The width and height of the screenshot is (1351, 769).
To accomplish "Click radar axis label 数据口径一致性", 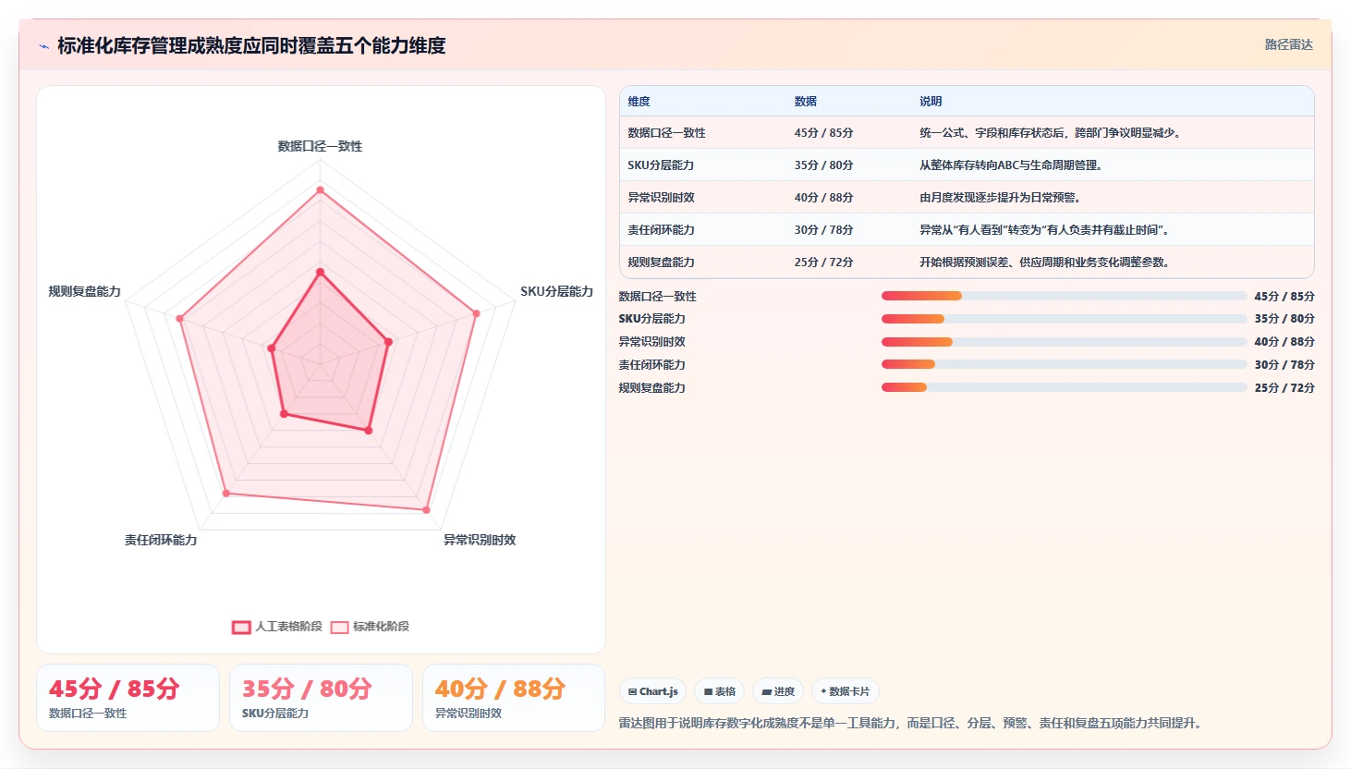I will [x=320, y=146].
